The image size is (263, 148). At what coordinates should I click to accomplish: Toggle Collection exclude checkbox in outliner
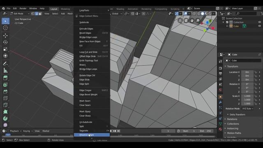coord(227,22)
